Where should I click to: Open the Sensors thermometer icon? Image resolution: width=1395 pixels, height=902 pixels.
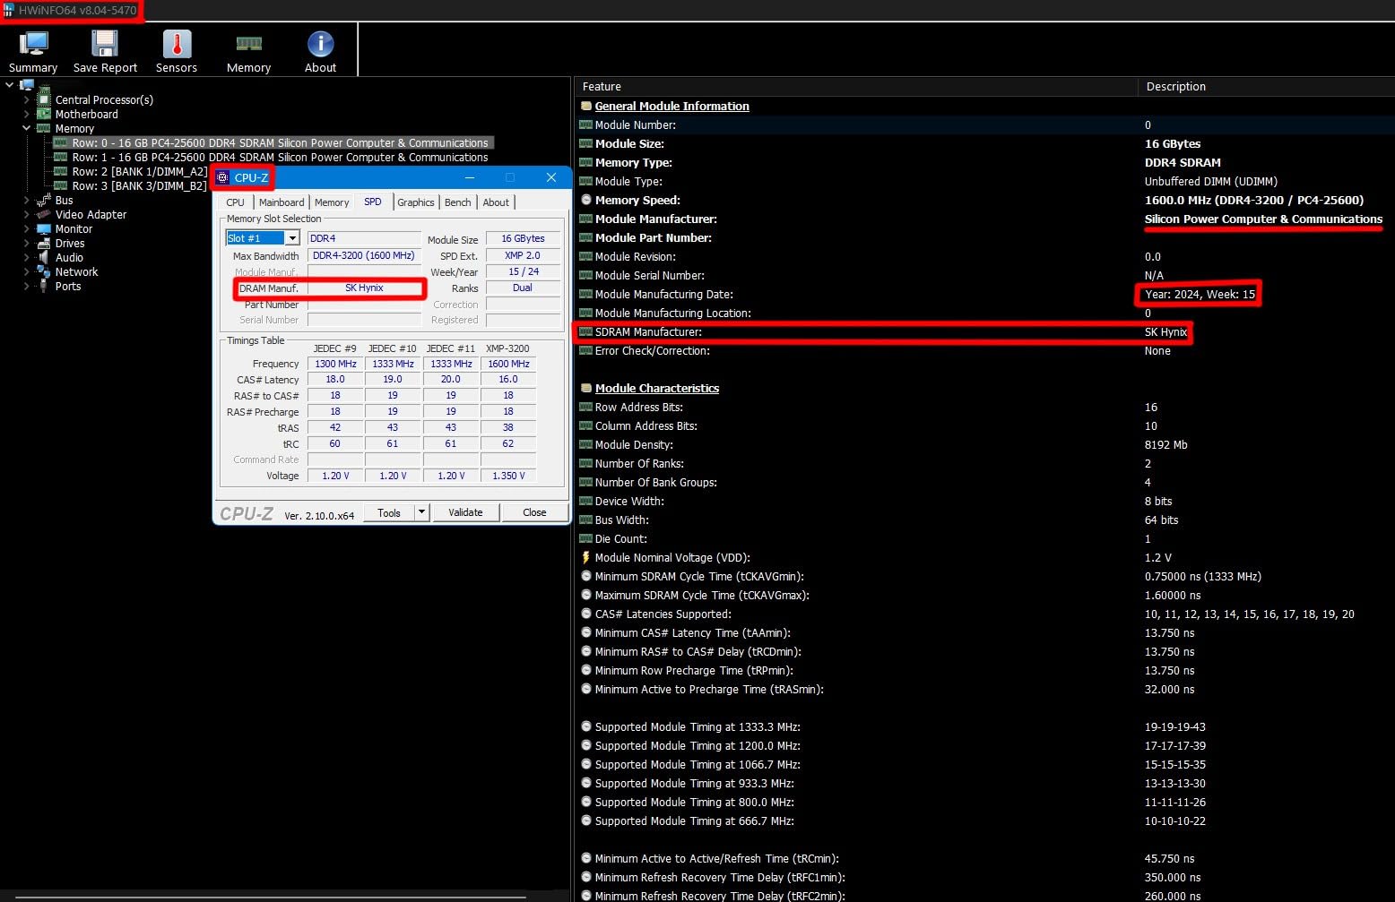pyautogui.click(x=177, y=52)
